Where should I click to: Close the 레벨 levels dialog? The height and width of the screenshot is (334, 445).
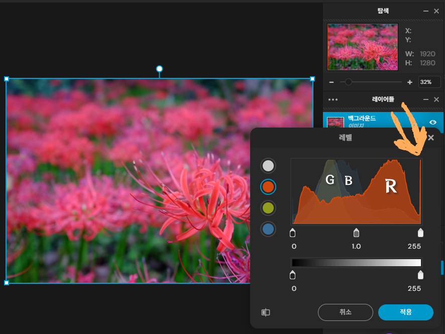tap(431, 138)
